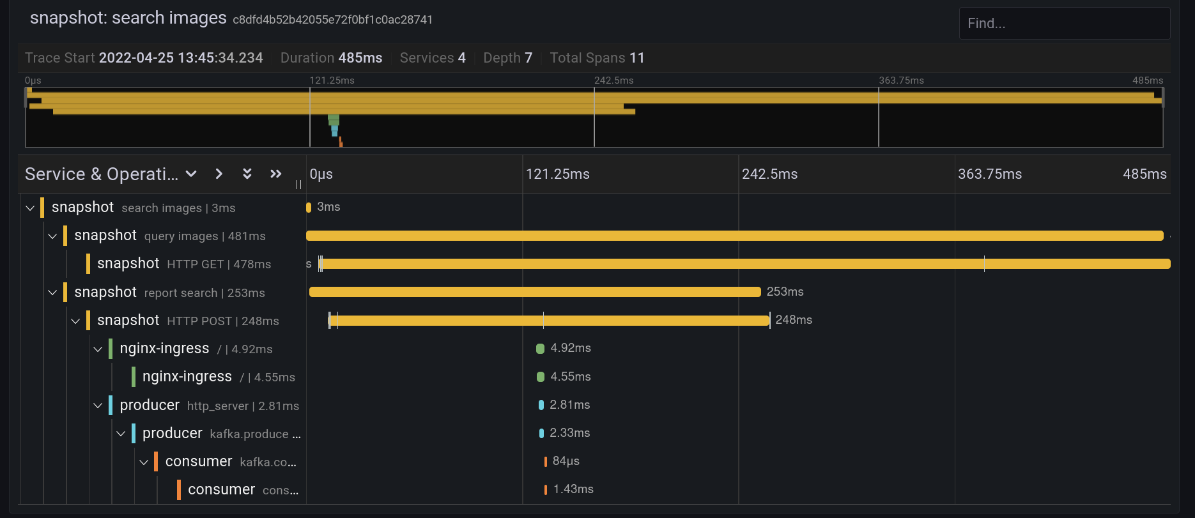Screen dimensions: 1195x518
Task: Click the 253ms report search span bar
Action: (535, 292)
